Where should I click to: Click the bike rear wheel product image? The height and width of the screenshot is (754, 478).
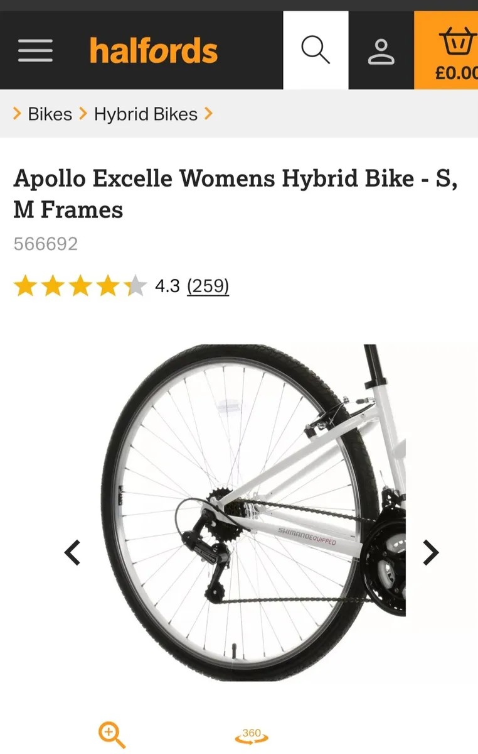click(253, 512)
